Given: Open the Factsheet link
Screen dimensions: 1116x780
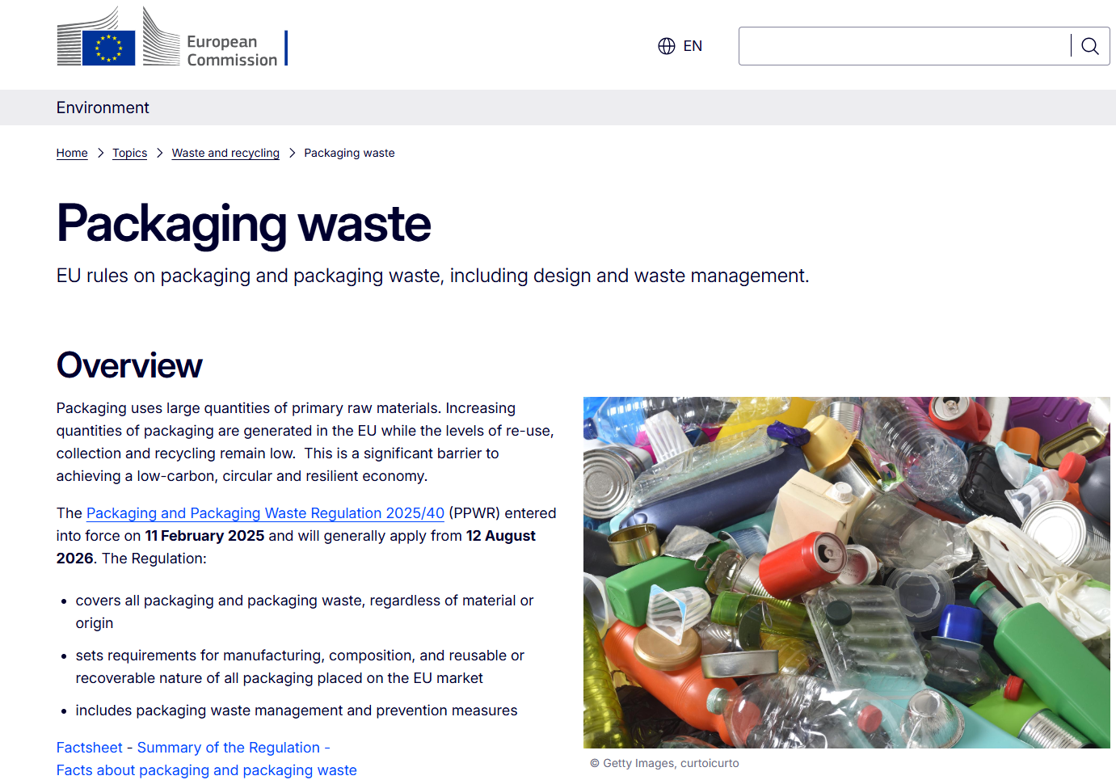Looking at the screenshot, I should [90, 748].
